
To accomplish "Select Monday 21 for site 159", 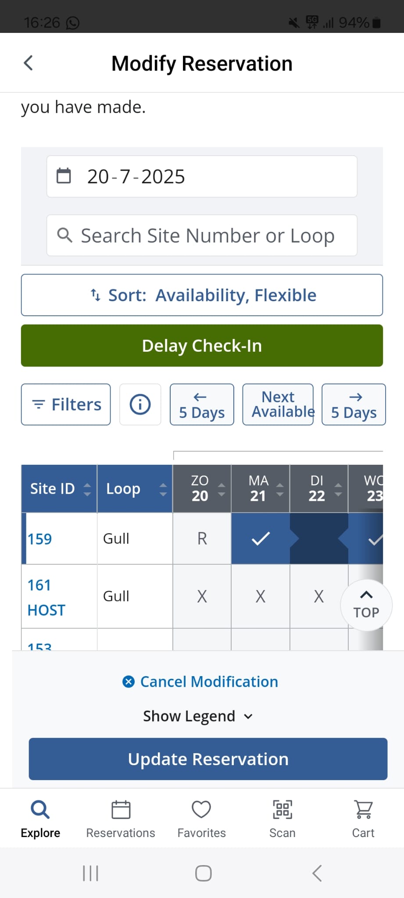I will coord(261,538).
